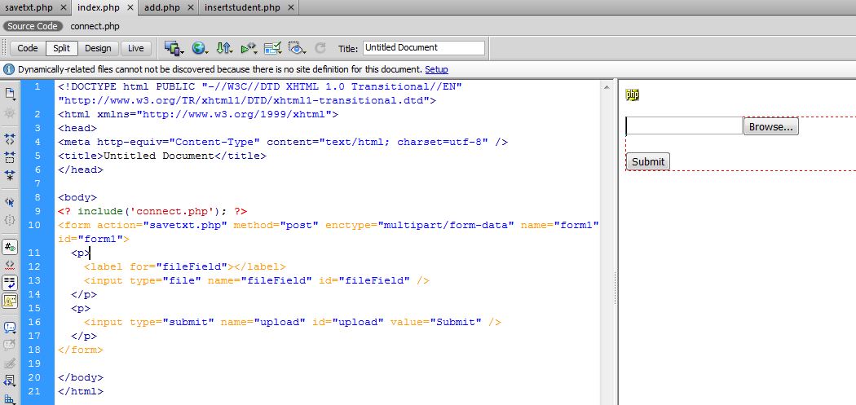Click the Collapse Selection icon
Screen dimensions: 856x405
(x=10, y=157)
